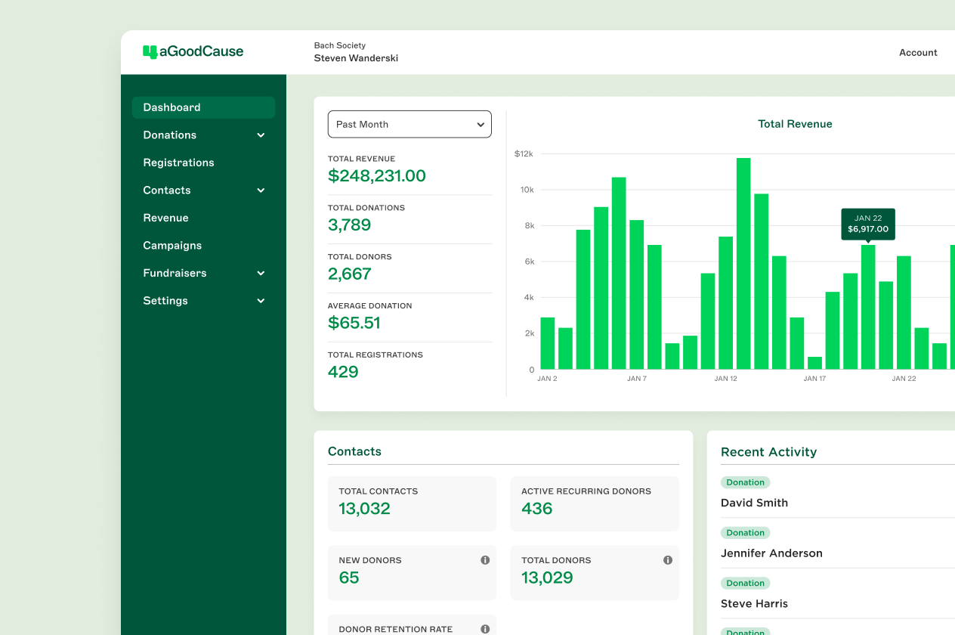Expand the Contacts sidebar chevron

click(261, 190)
